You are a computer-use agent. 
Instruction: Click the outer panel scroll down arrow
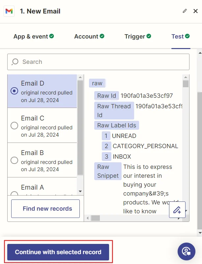[x=200, y=233]
